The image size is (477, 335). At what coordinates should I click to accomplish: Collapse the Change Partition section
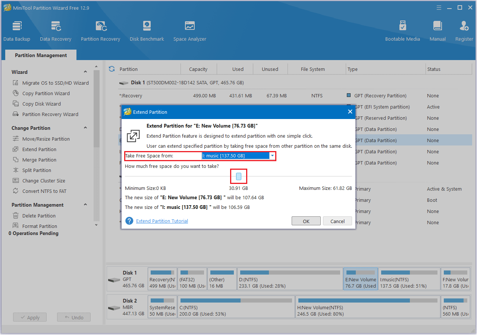(85, 128)
